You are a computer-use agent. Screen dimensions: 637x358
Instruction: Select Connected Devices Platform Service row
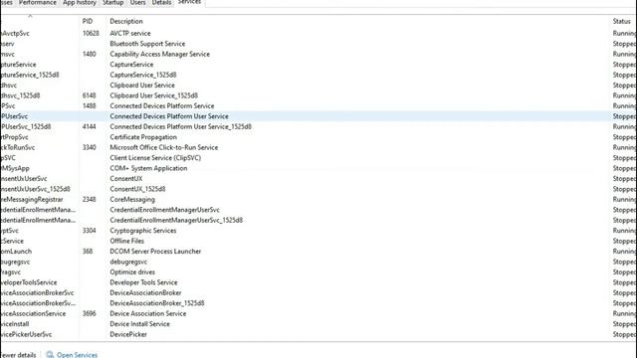(318, 106)
